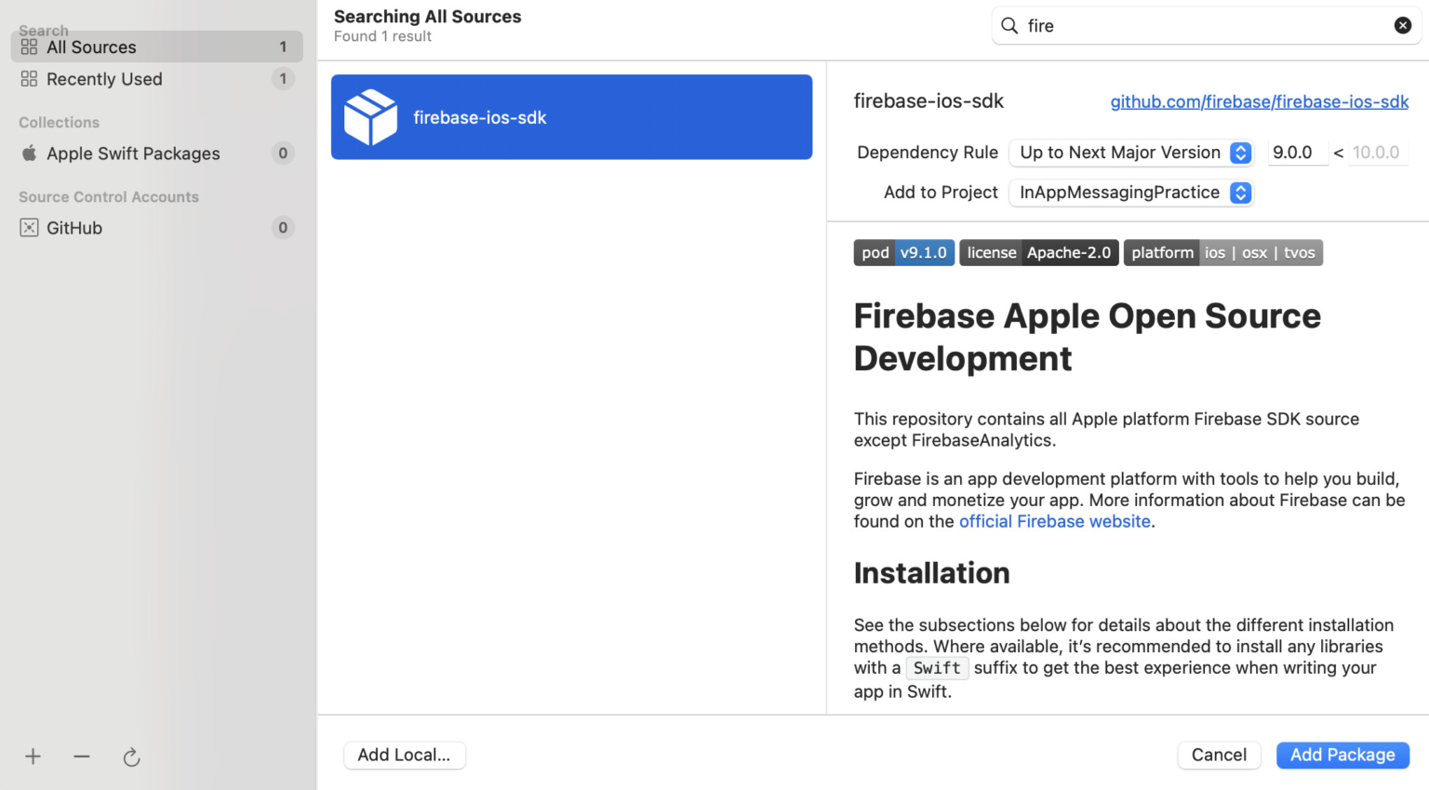Viewport: 1429px width, 790px height.
Task: Click the add source plus icon
Action: coord(33,757)
